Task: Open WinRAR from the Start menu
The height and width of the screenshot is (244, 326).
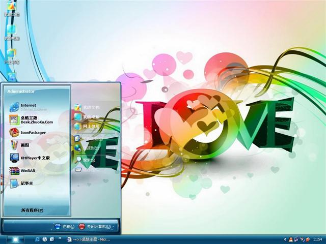Action: 22,171
